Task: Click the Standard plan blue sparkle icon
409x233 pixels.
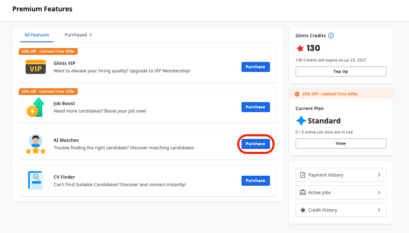Action: (x=301, y=121)
